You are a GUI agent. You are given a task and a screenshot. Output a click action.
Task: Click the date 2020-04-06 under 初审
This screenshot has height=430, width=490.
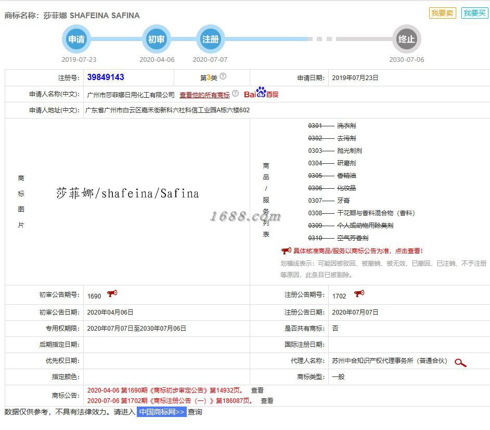(x=157, y=60)
